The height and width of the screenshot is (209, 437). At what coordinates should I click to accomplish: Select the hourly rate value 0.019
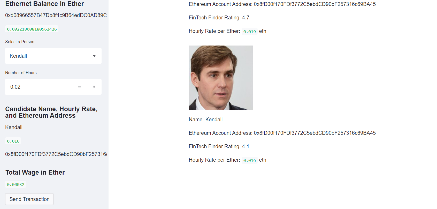[250, 31]
